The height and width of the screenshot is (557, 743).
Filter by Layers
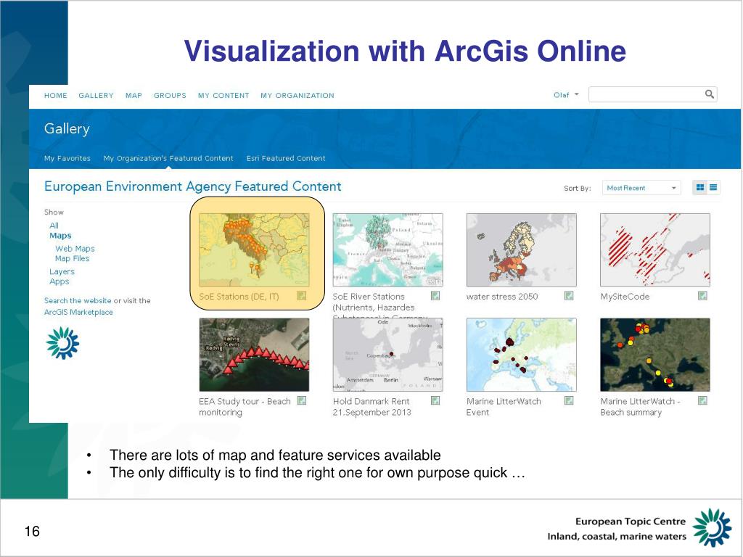click(x=62, y=271)
